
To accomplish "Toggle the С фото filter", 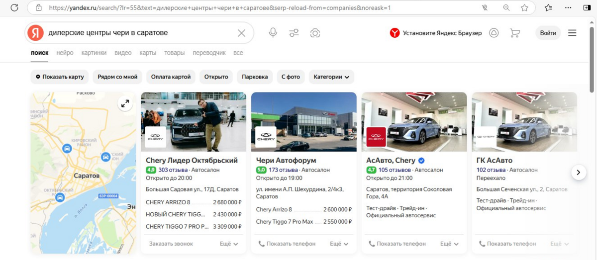I will click(291, 77).
